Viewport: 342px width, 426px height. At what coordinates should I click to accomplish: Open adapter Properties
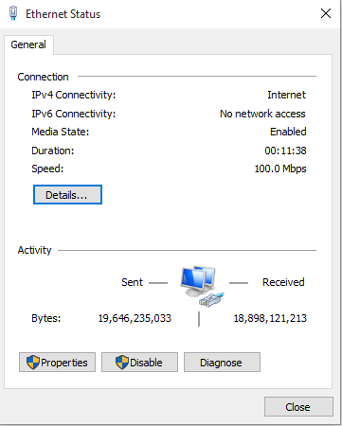pos(57,363)
